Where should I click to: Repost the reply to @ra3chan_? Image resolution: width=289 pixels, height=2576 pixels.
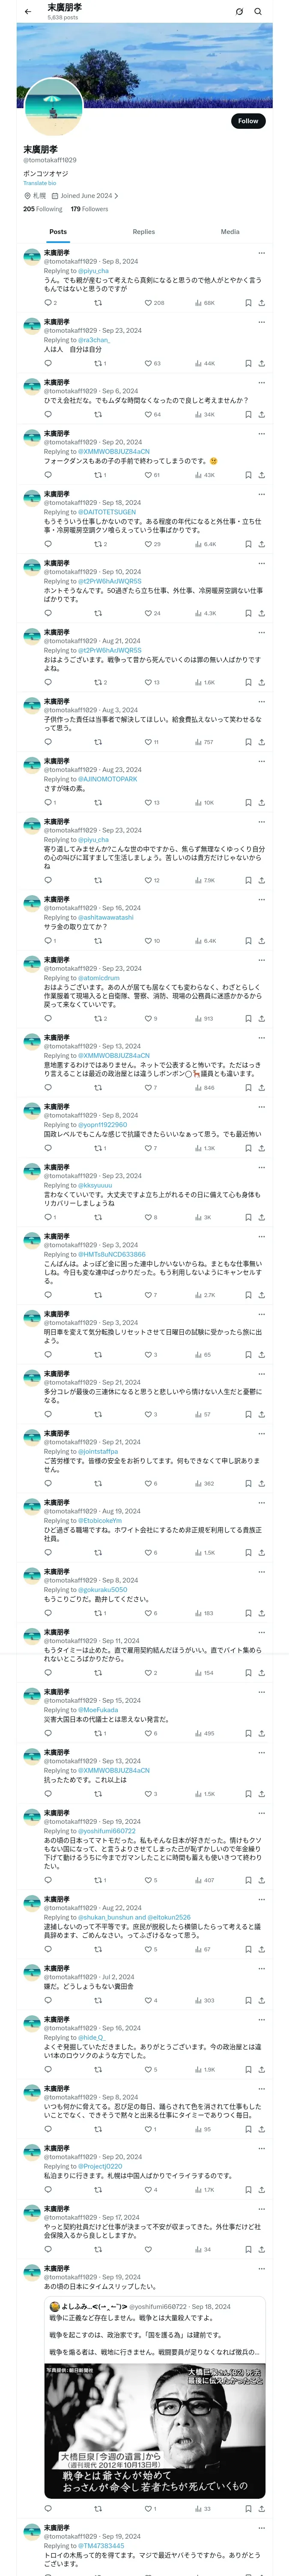[98, 363]
